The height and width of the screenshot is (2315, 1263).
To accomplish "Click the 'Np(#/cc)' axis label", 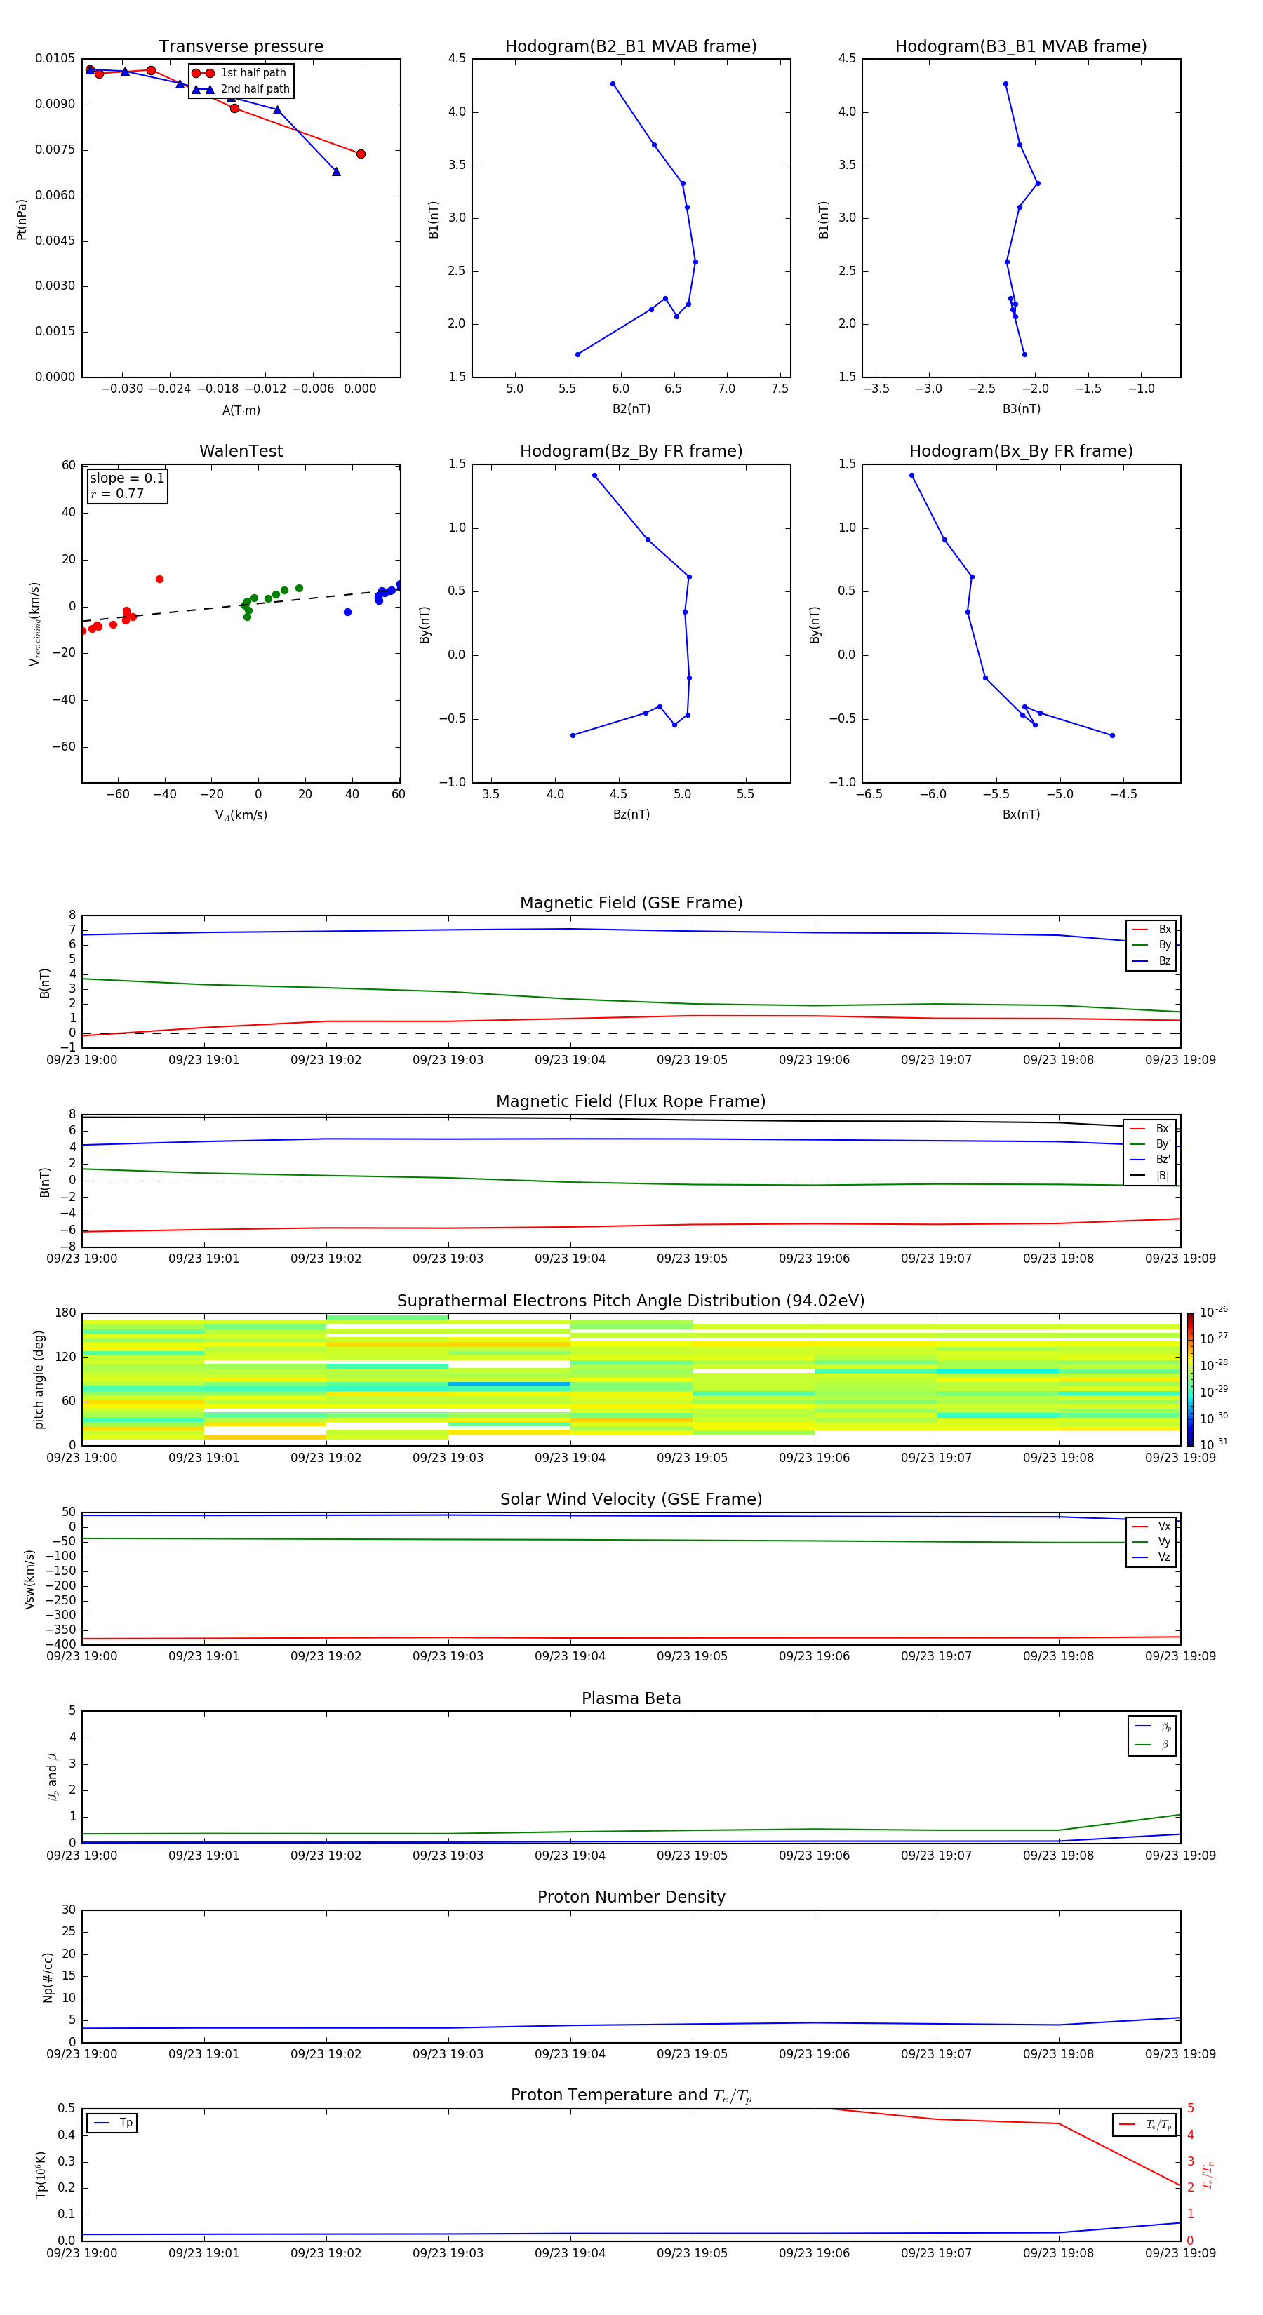I will click(x=48, y=1977).
